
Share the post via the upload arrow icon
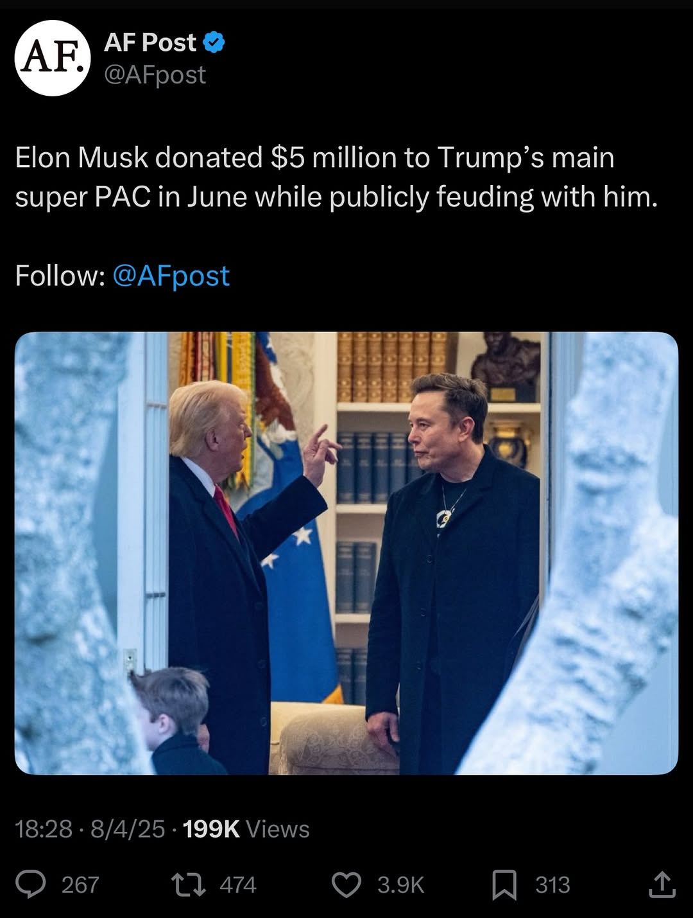[662, 885]
